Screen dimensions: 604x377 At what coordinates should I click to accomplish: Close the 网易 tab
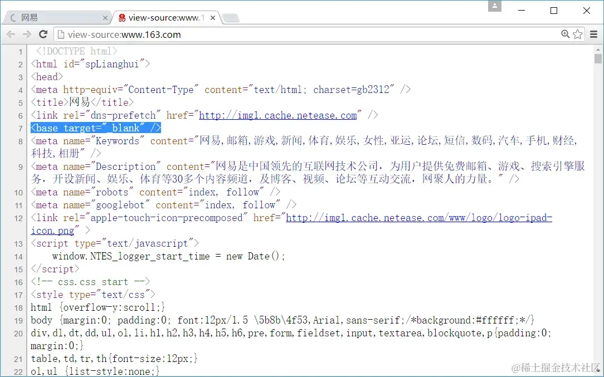click(x=105, y=18)
